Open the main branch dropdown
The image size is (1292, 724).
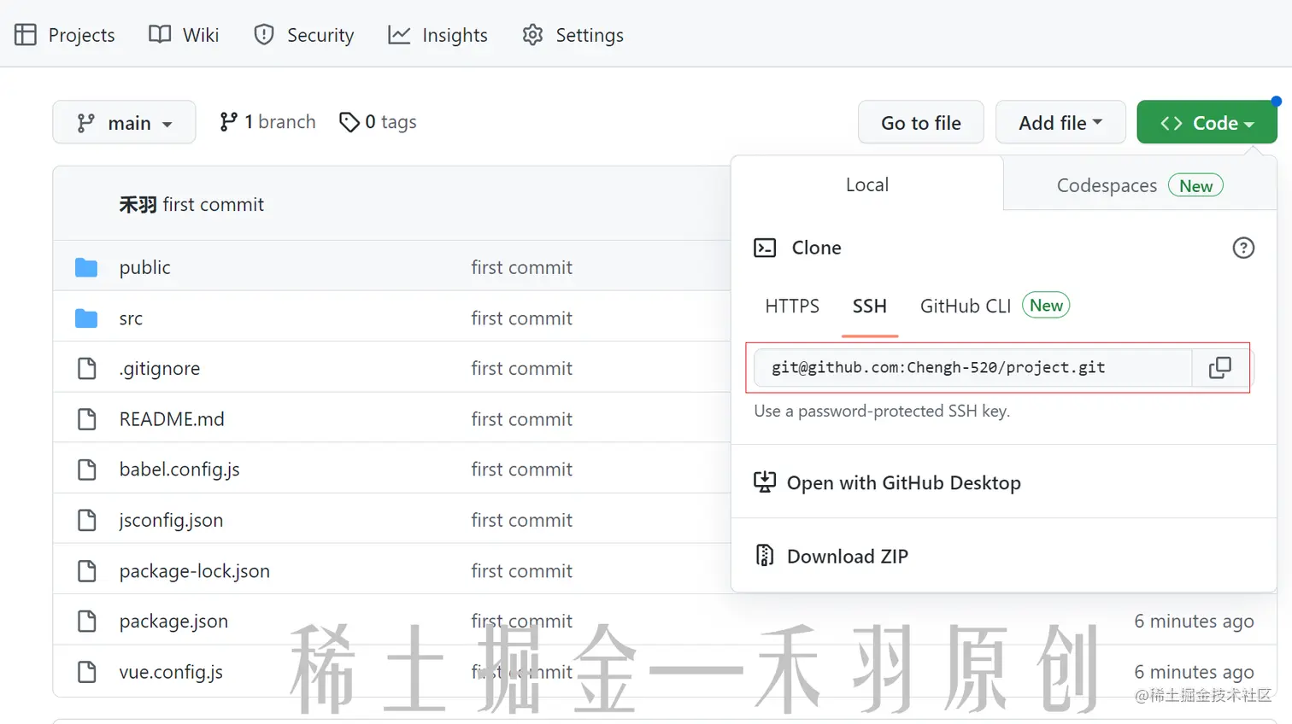pyautogui.click(x=124, y=122)
